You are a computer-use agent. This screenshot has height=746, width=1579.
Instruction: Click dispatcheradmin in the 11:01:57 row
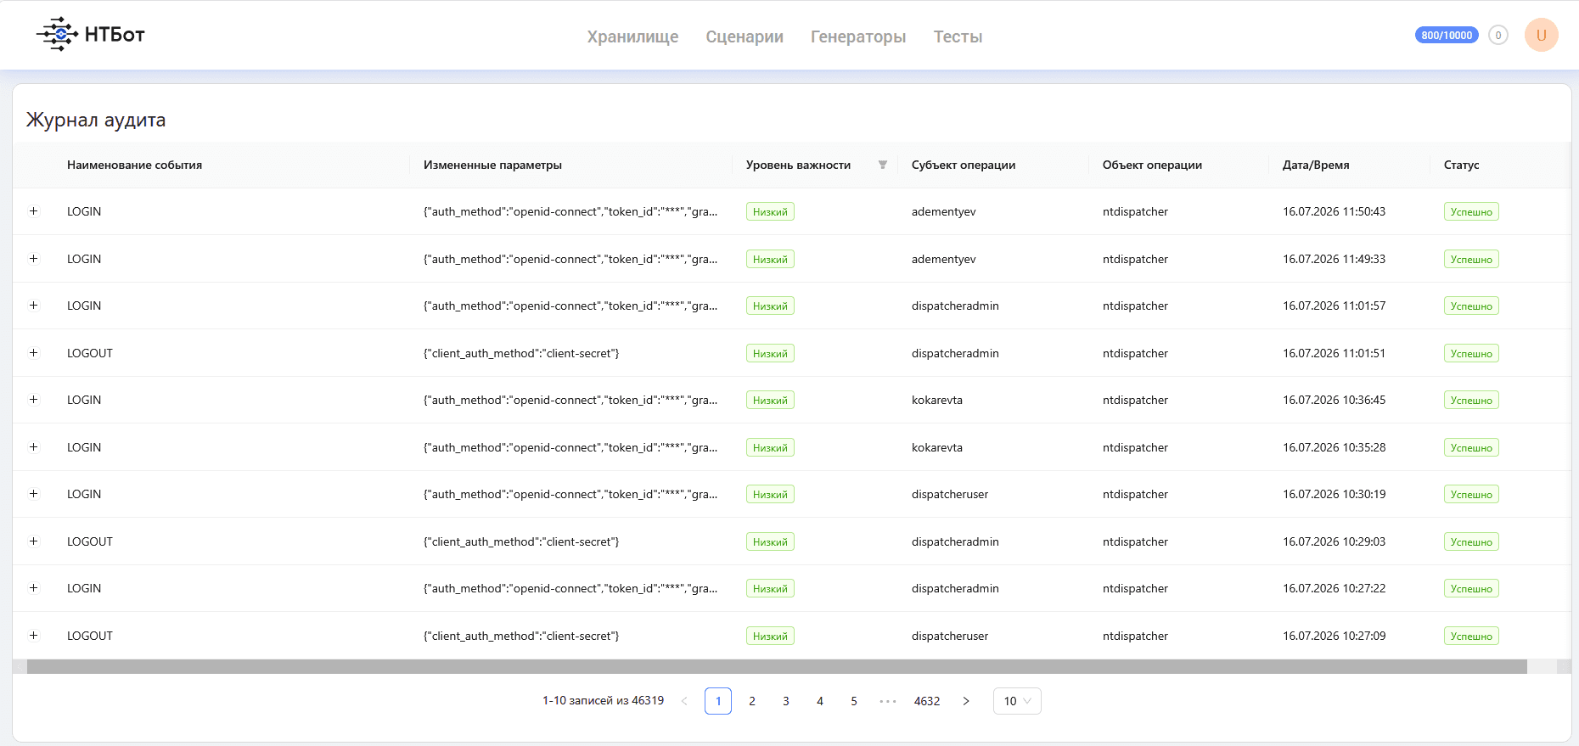955,306
